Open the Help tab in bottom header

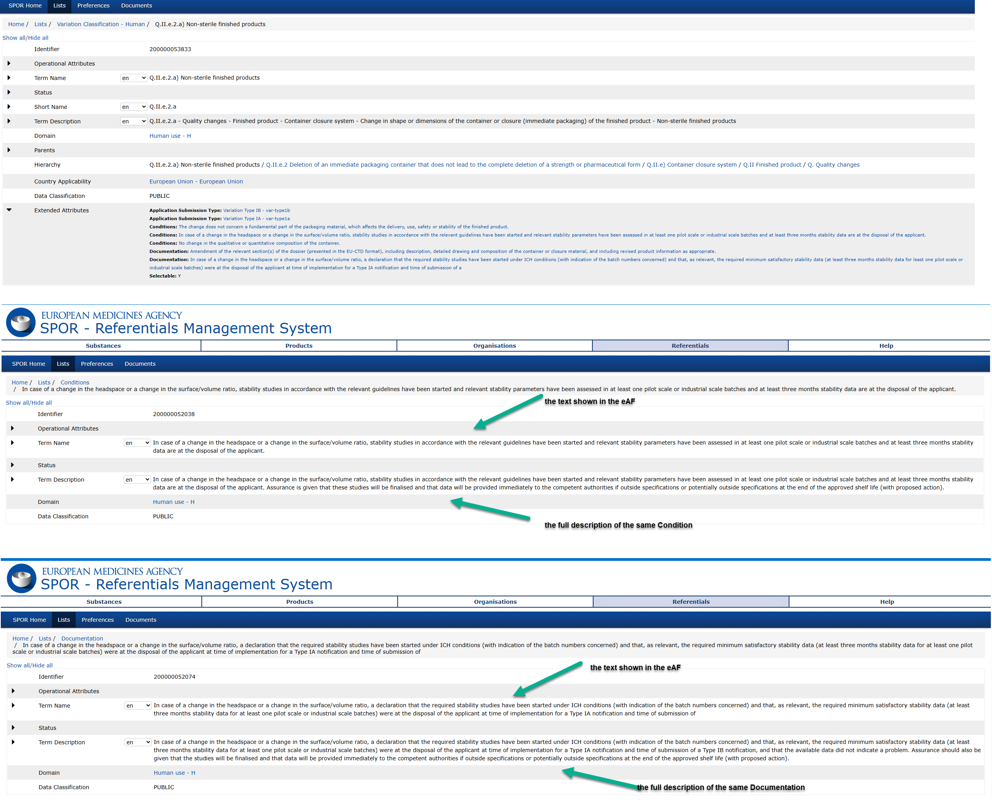pyautogui.click(x=887, y=602)
